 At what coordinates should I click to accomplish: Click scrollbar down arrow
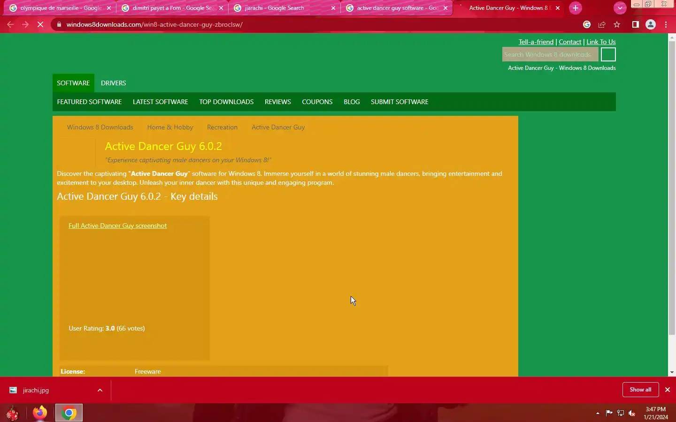[x=672, y=372]
